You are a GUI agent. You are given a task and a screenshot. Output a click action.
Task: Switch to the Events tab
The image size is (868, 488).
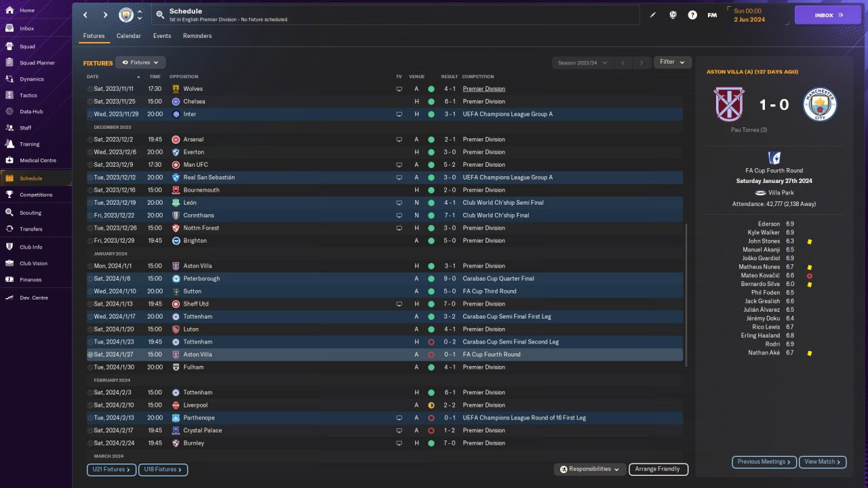[x=162, y=36]
